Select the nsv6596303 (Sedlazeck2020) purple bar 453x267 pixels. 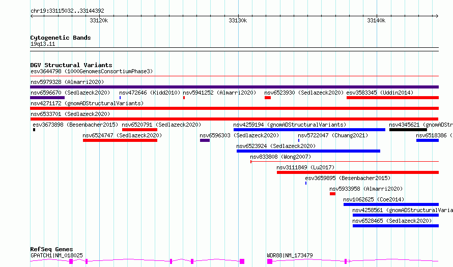pos(205,140)
